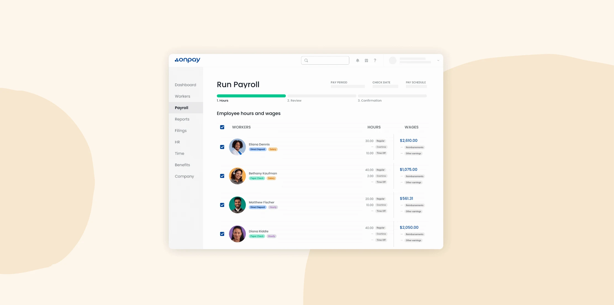Go to the Benefits section
The height and width of the screenshot is (305, 614).
coord(182,165)
